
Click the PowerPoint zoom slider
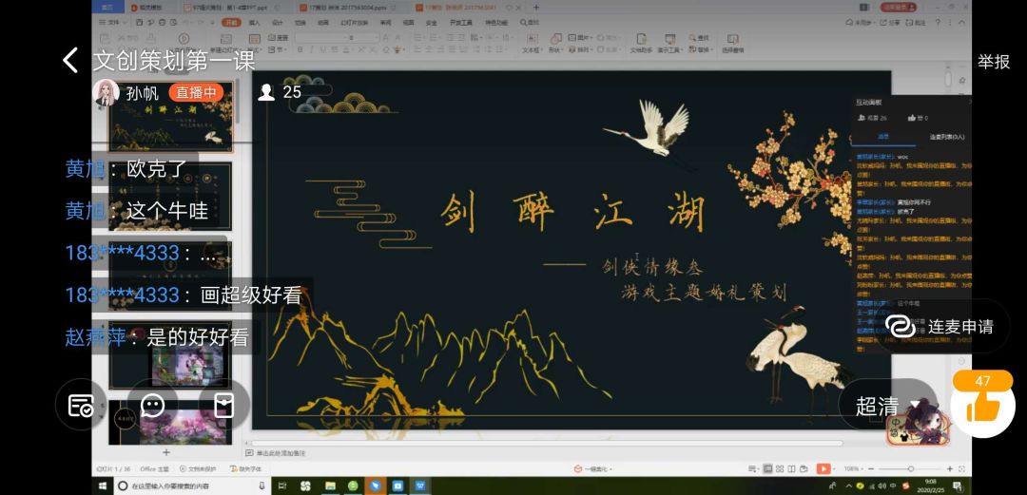[910, 468]
